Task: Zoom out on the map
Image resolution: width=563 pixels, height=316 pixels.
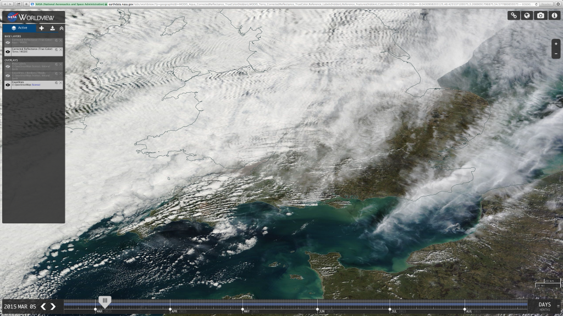Action: click(556, 53)
